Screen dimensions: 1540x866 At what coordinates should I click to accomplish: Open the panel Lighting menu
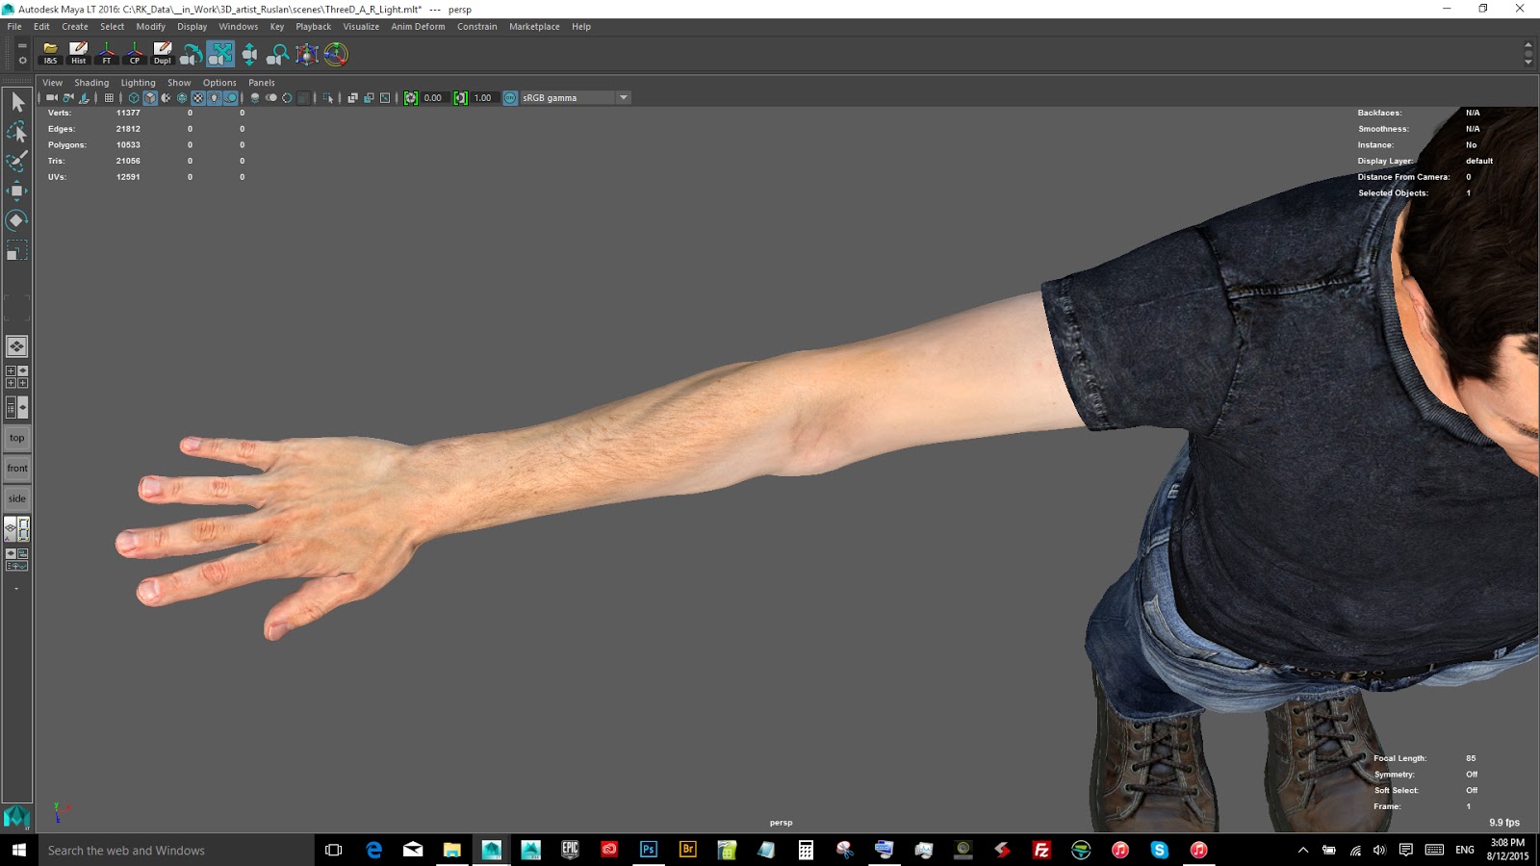pos(138,83)
